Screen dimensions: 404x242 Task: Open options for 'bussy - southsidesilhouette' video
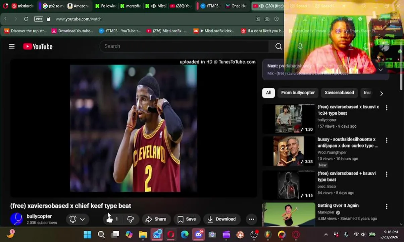click(387, 140)
